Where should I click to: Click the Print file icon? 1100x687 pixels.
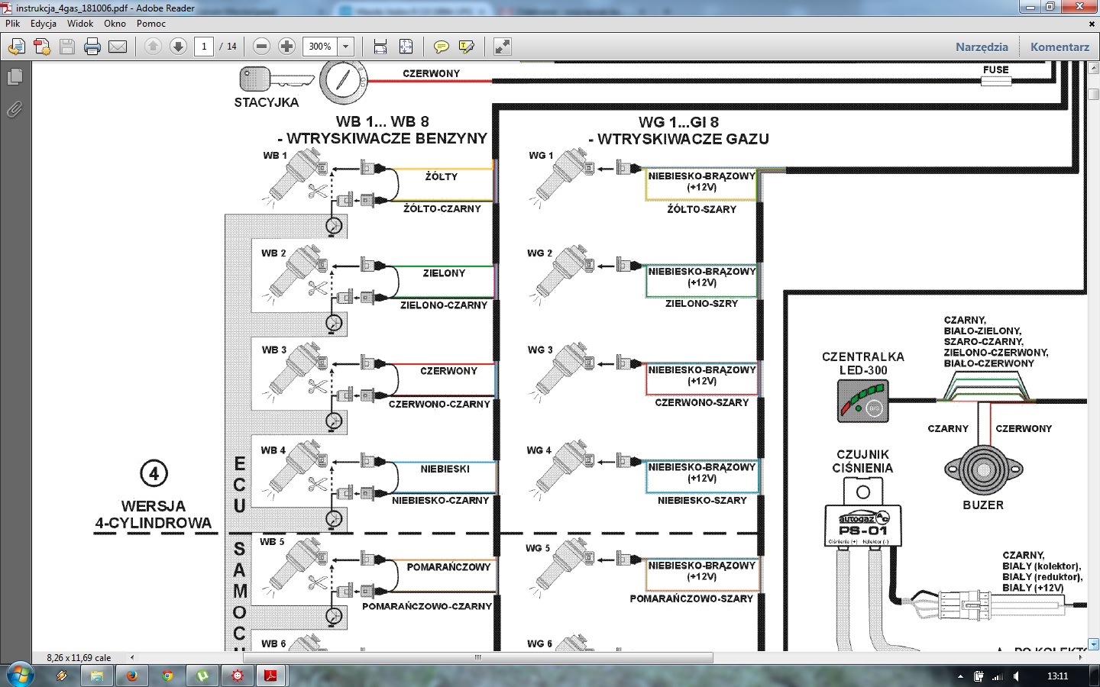[x=92, y=47]
